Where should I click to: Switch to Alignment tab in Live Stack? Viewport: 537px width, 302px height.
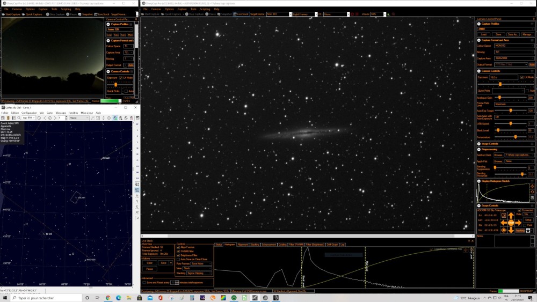point(243,245)
